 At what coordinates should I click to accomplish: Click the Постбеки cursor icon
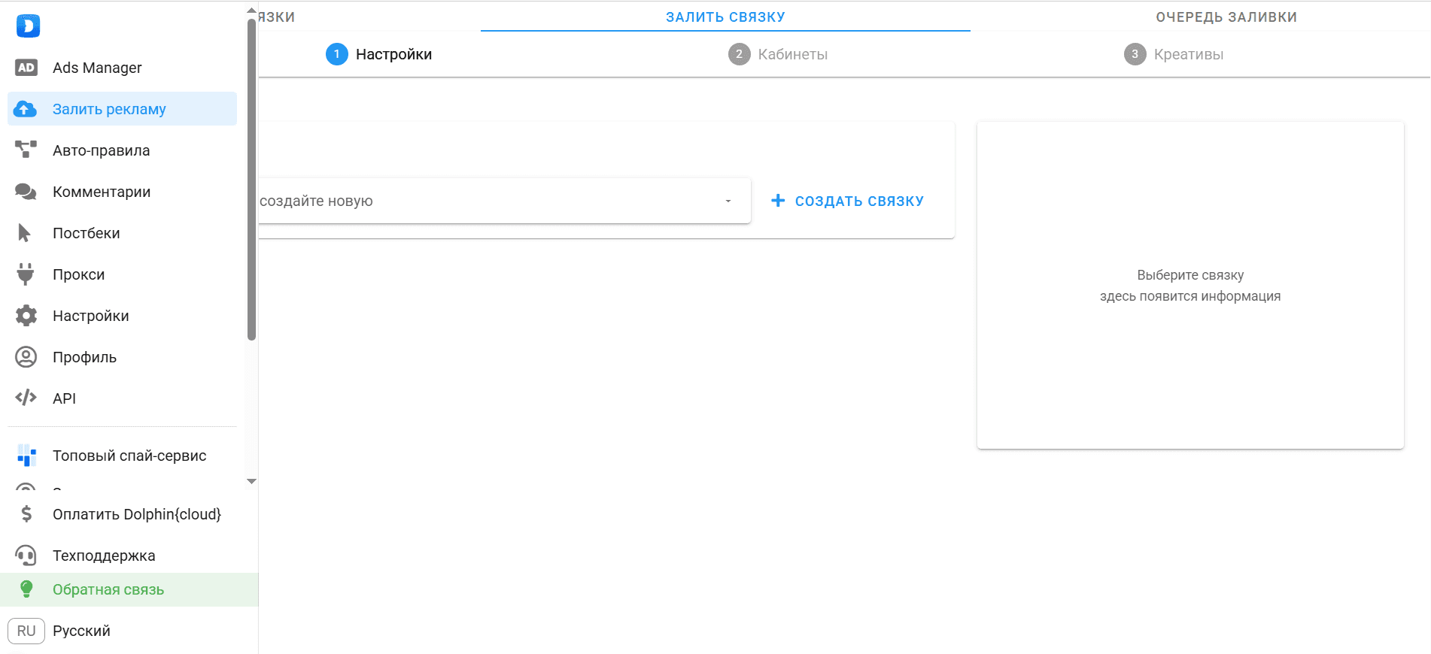[25, 233]
